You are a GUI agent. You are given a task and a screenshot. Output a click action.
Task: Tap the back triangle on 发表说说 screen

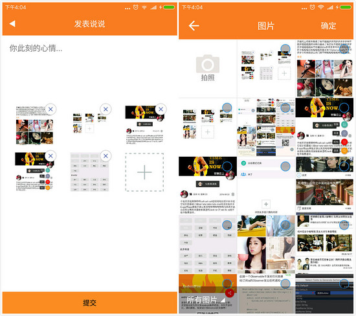pyautogui.click(x=12, y=23)
